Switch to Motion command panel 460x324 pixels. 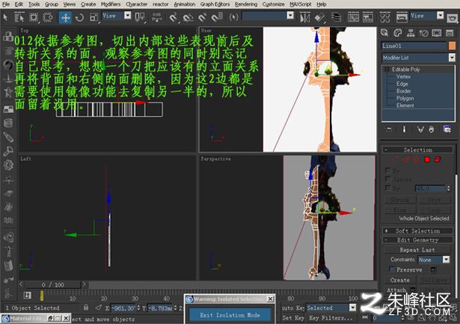[423, 33]
